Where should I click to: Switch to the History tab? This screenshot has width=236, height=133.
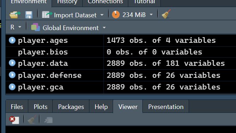point(67,2)
